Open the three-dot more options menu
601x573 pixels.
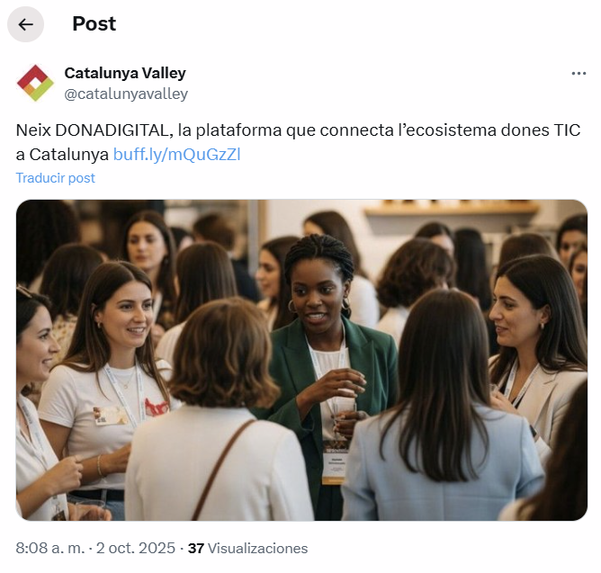click(579, 73)
